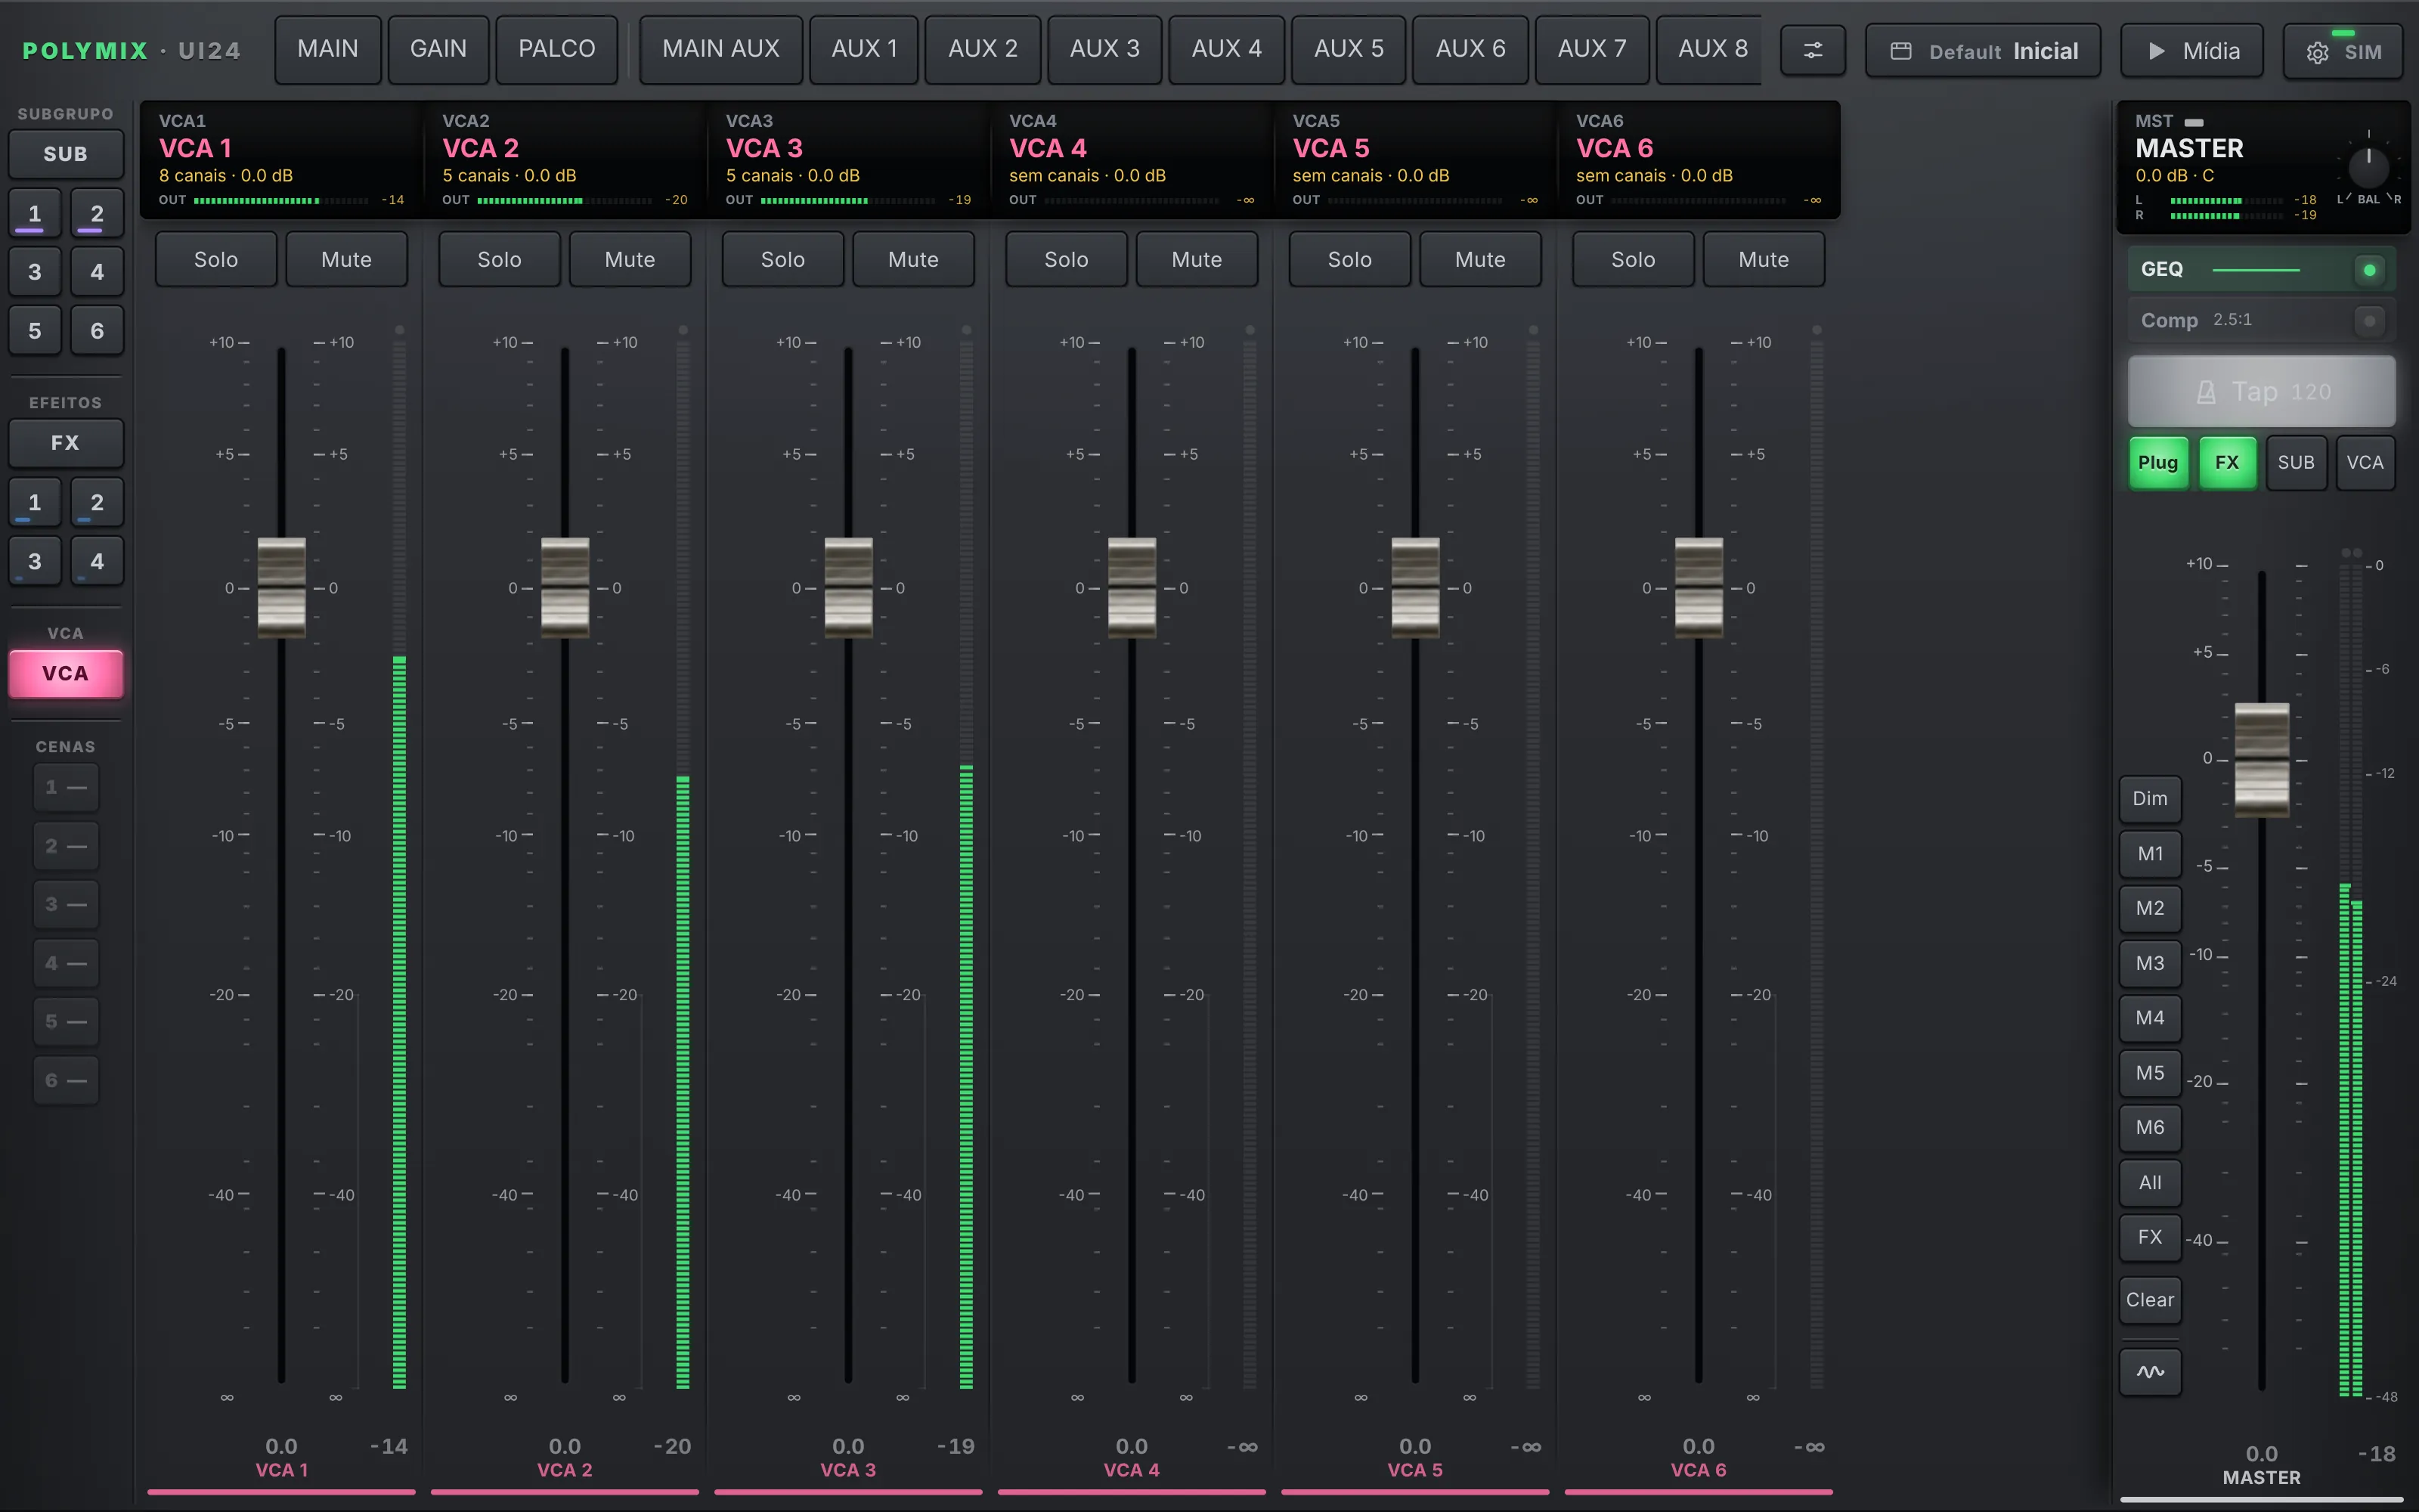
Task: Click the SUB button in master panel
Action: point(2296,462)
